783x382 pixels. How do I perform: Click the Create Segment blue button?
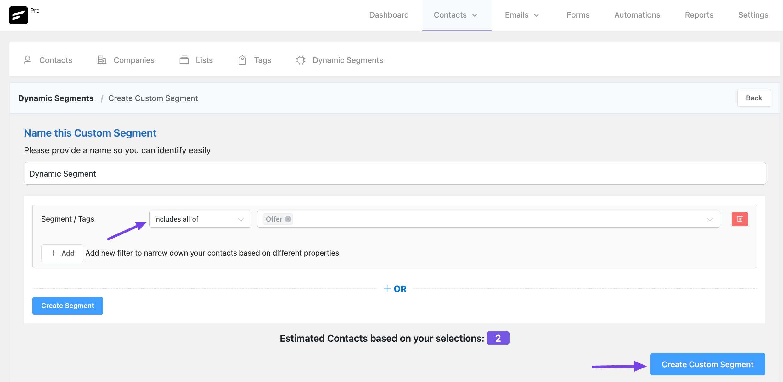67,306
